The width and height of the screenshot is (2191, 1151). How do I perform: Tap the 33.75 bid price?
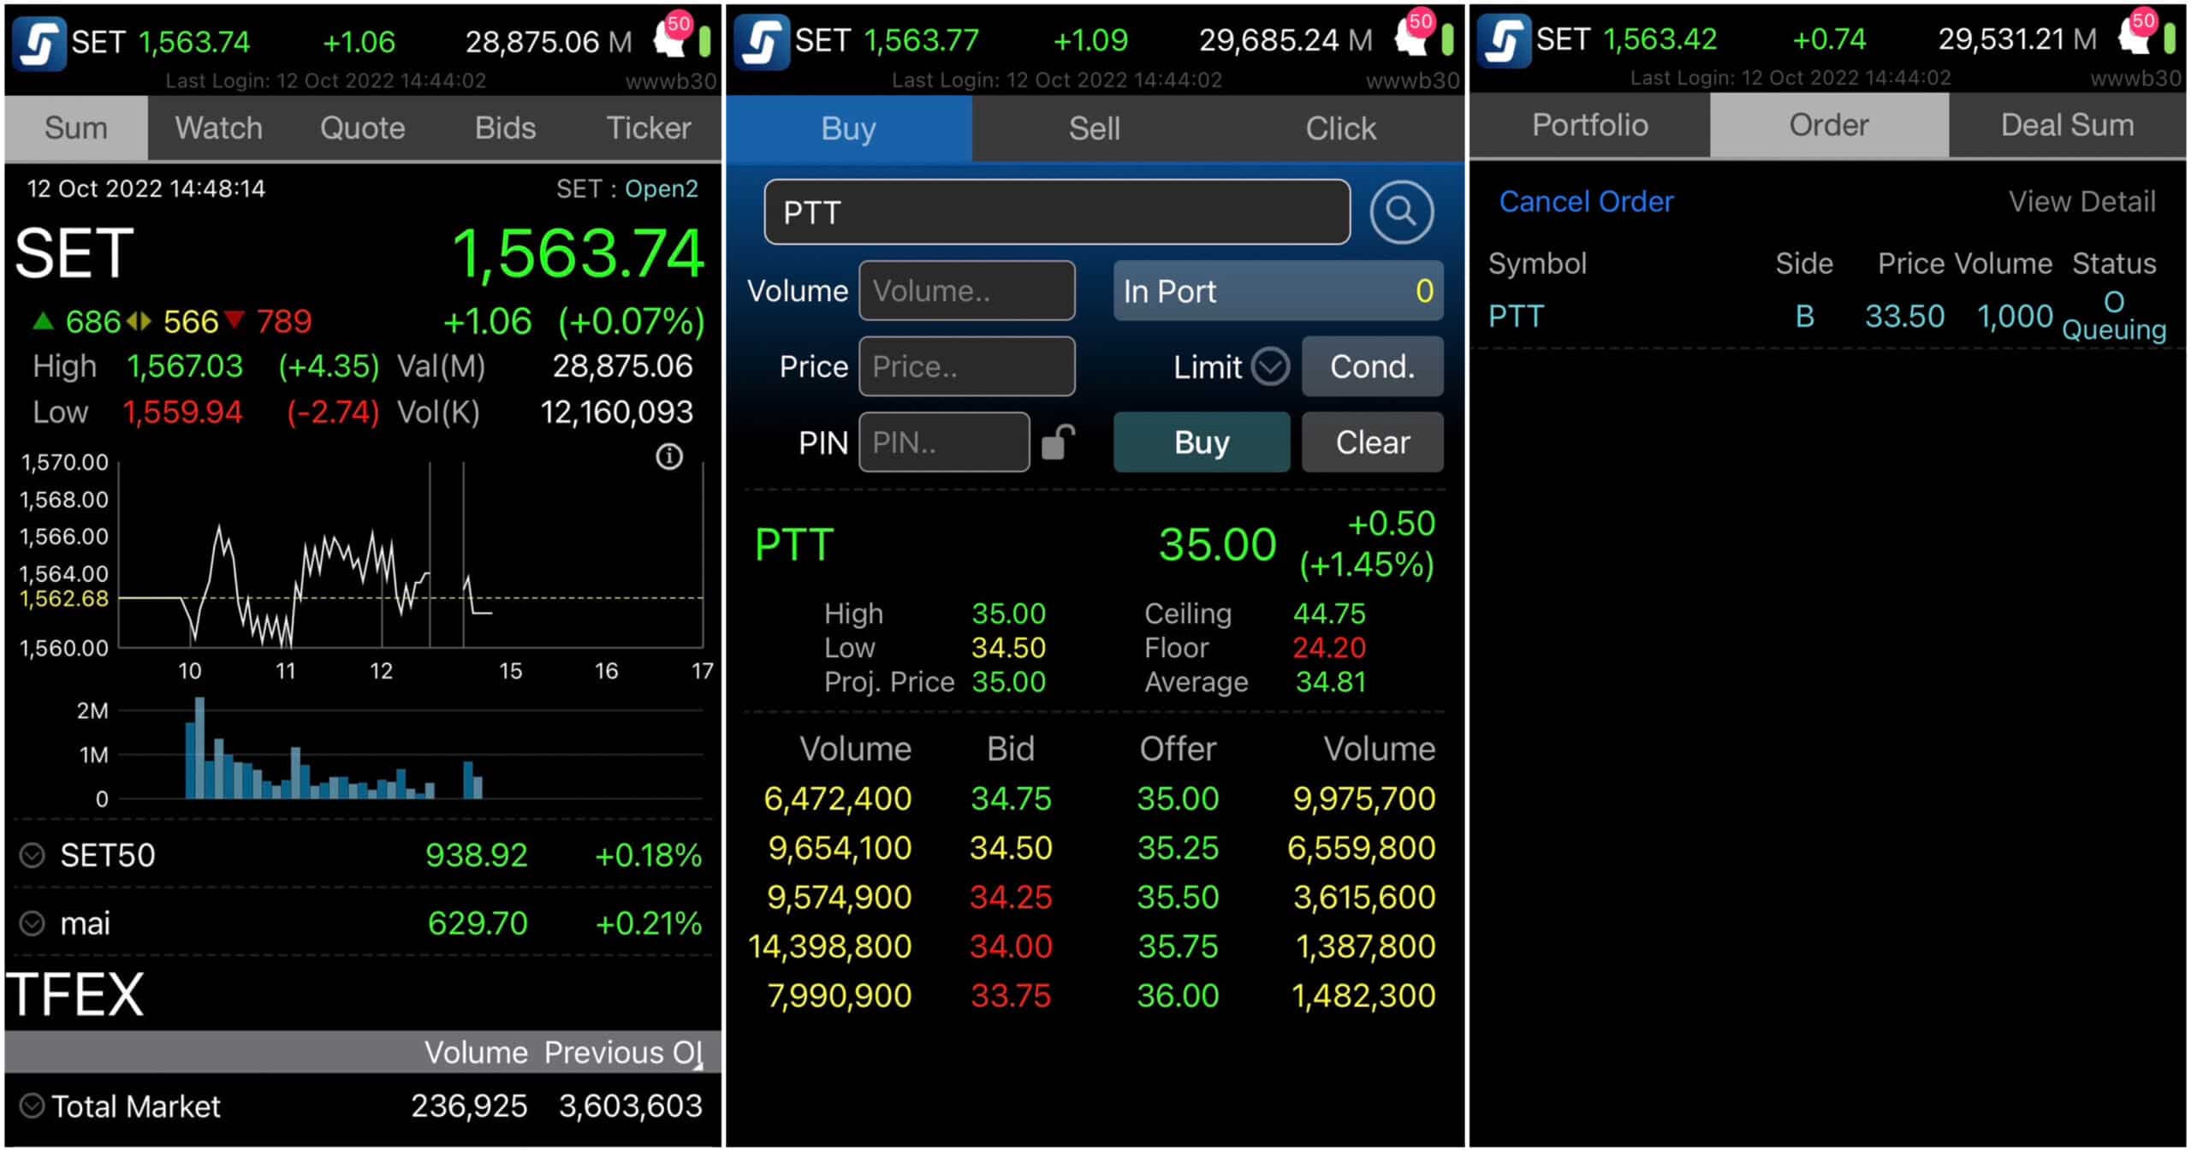(1011, 995)
